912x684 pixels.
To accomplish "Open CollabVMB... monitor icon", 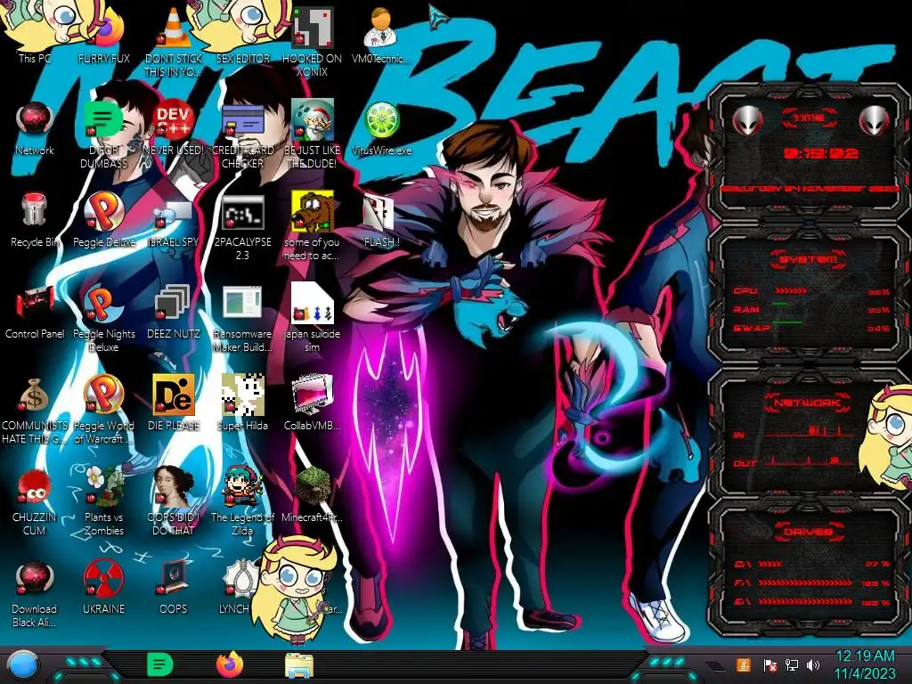I will point(313,395).
